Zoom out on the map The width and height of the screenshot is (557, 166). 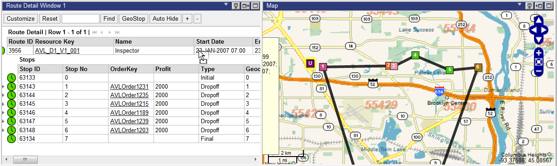tap(539, 71)
